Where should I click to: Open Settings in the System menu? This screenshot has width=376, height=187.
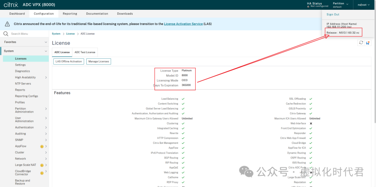pos(21,65)
